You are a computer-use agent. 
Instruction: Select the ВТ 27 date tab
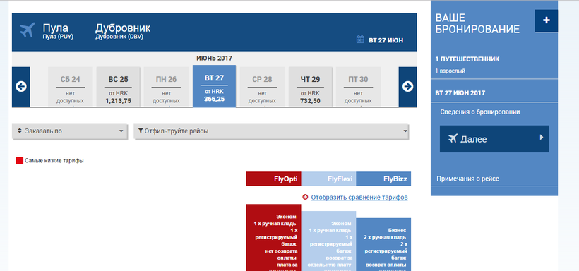[214, 86]
